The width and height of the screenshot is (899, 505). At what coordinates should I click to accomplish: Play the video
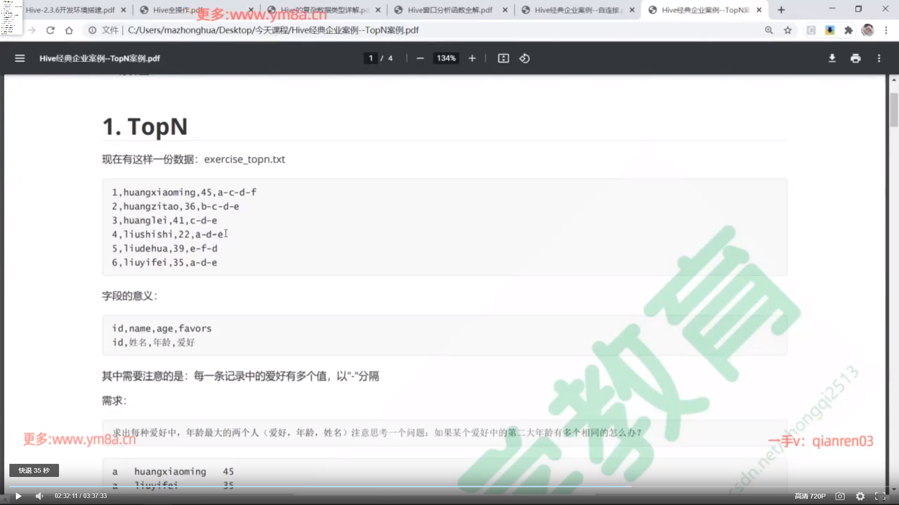18,496
